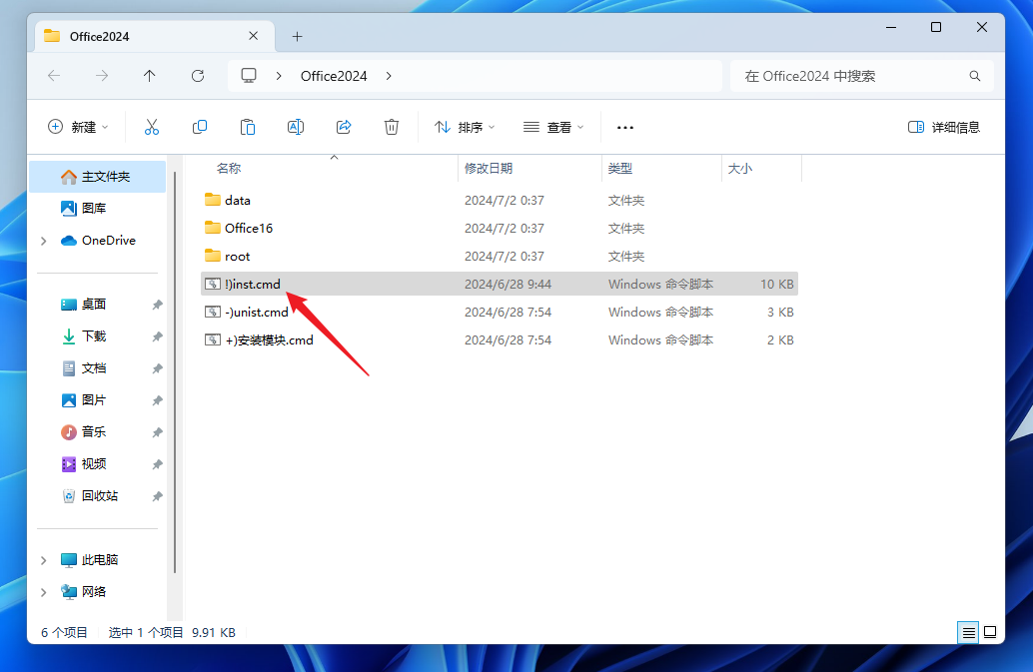Screen dimensions: 1033x672
Task: Open 音乐 in quick access
Action: pyautogui.click(x=94, y=431)
